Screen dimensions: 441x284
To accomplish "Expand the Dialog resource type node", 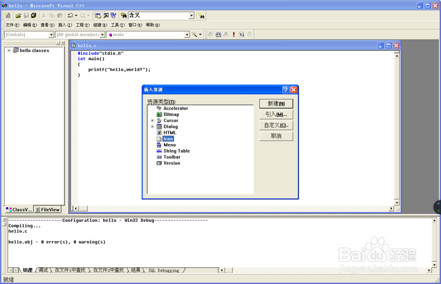I will (152, 127).
